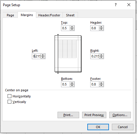This screenshot has height=134, width=137.
Task: Enable Horizontally center on page checkbox
Action: coord(9,96)
